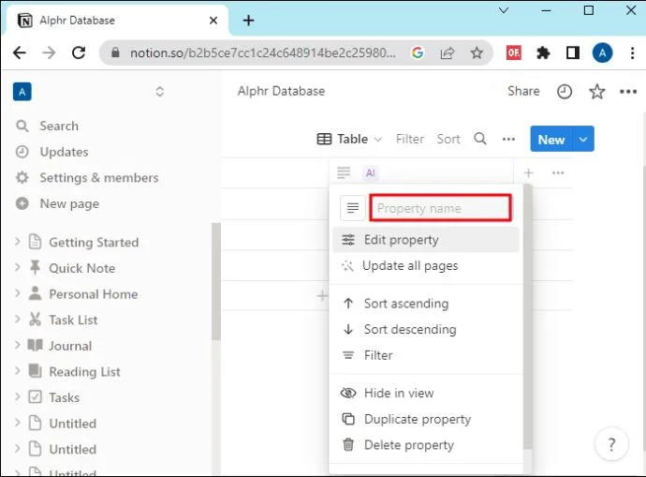Expand the Task List page
The height and width of the screenshot is (477, 646).
click(x=17, y=320)
